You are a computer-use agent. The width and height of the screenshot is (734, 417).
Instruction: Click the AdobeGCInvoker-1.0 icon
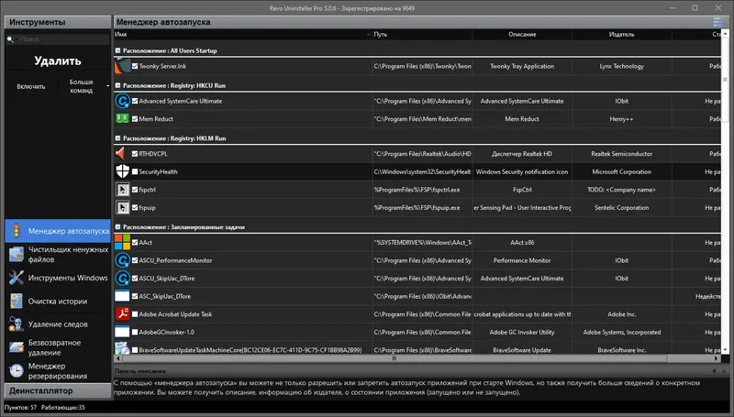coord(122,332)
